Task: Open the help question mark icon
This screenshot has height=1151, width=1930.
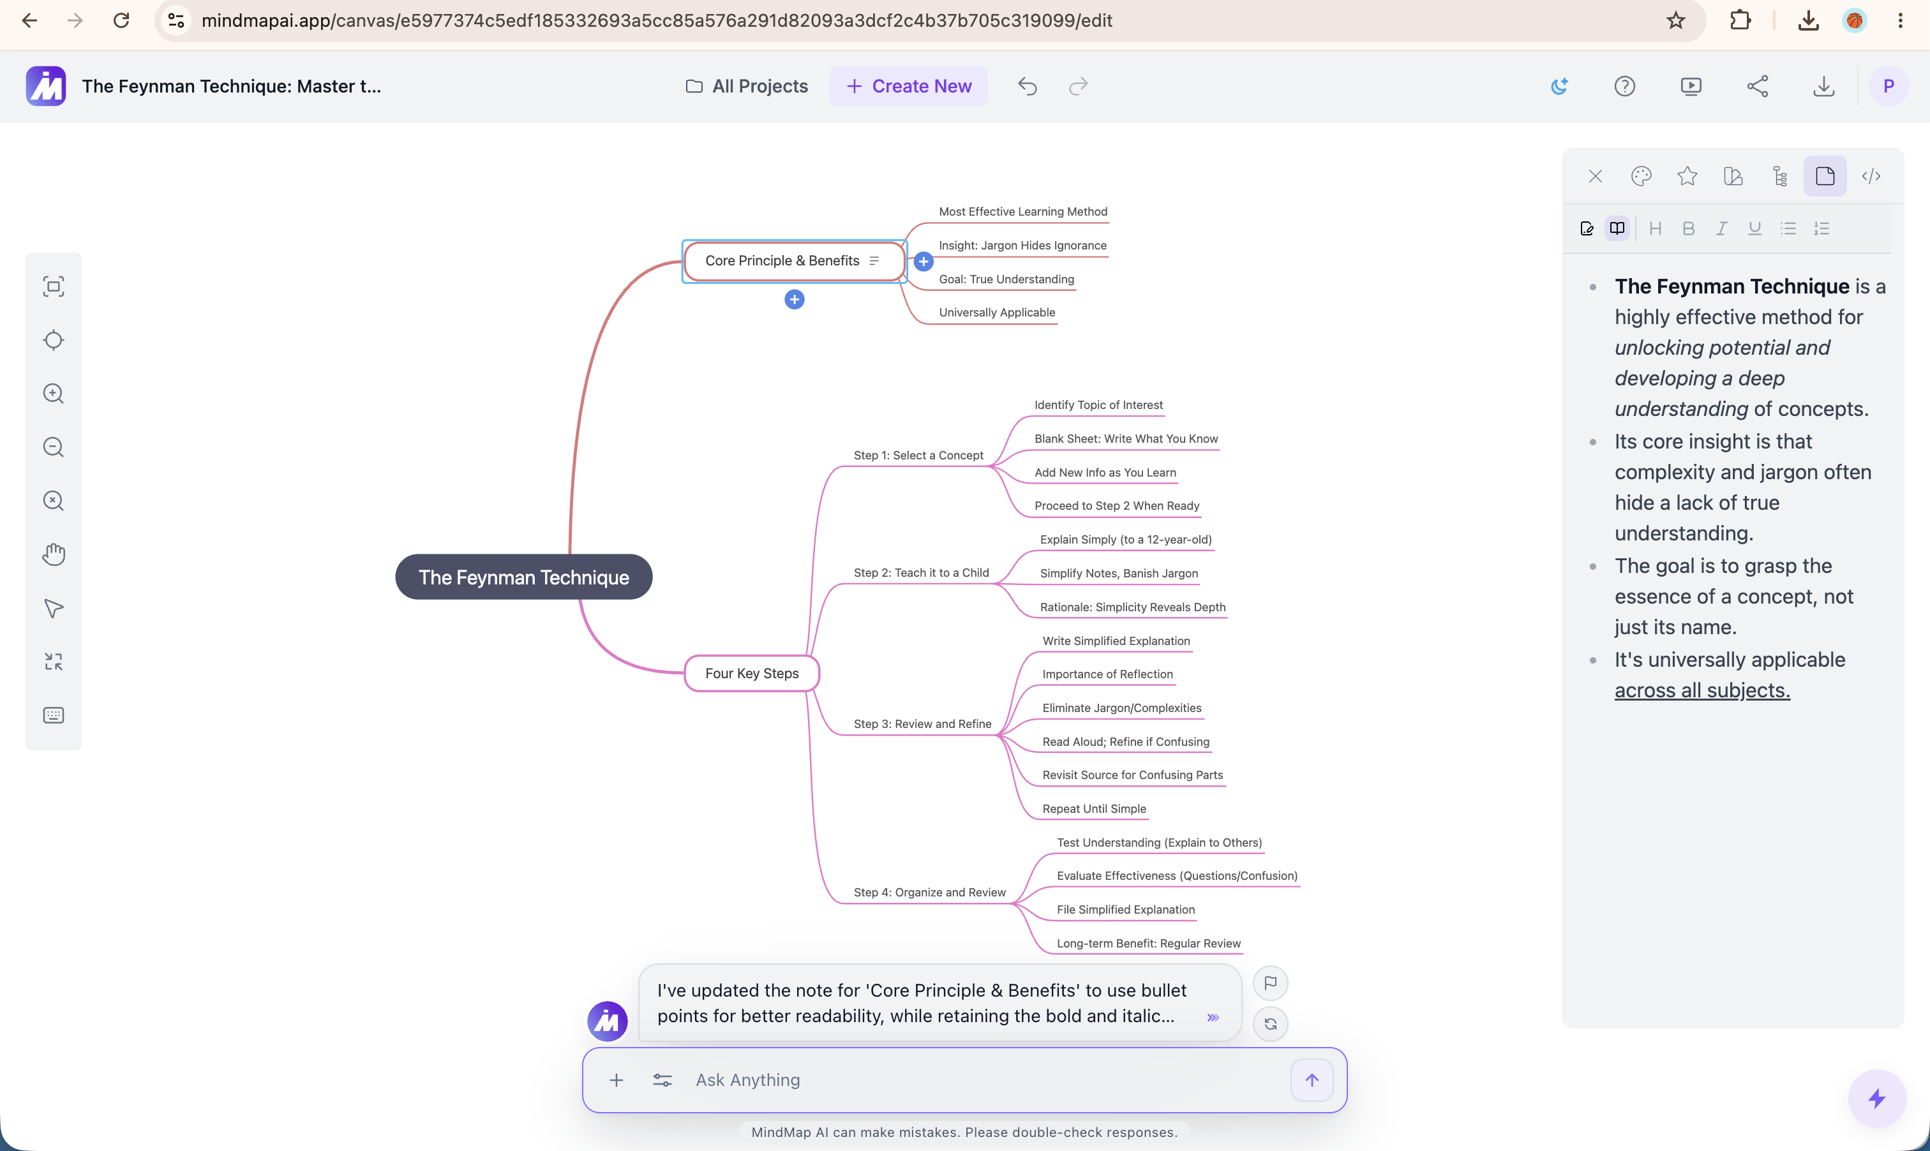Action: click(1625, 86)
